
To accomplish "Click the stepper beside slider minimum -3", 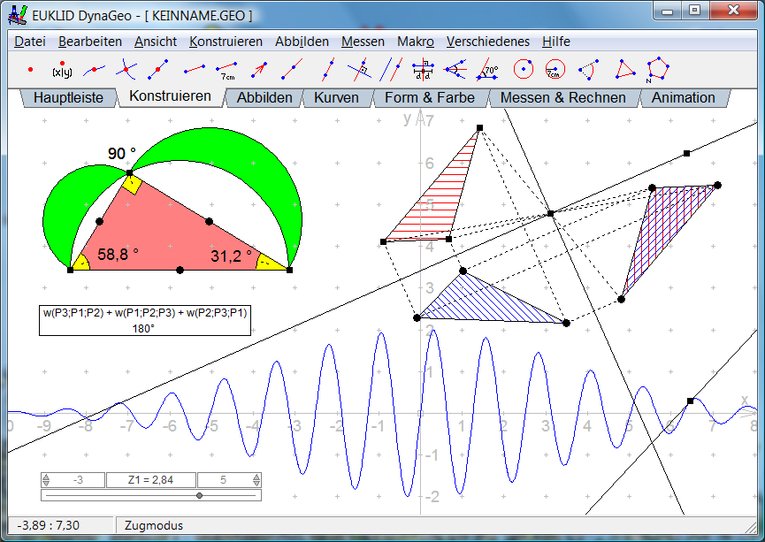I will [47, 480].
